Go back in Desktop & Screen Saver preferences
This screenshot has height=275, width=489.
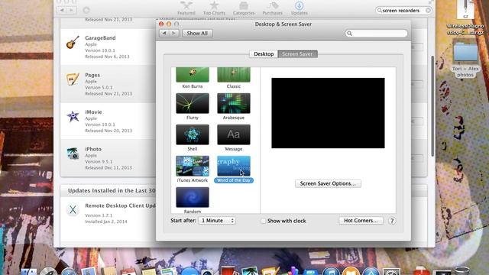[164, 33]
